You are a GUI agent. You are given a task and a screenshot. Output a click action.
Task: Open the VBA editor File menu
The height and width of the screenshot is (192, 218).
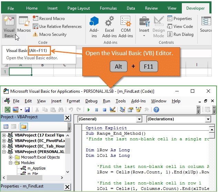point(16,101)
